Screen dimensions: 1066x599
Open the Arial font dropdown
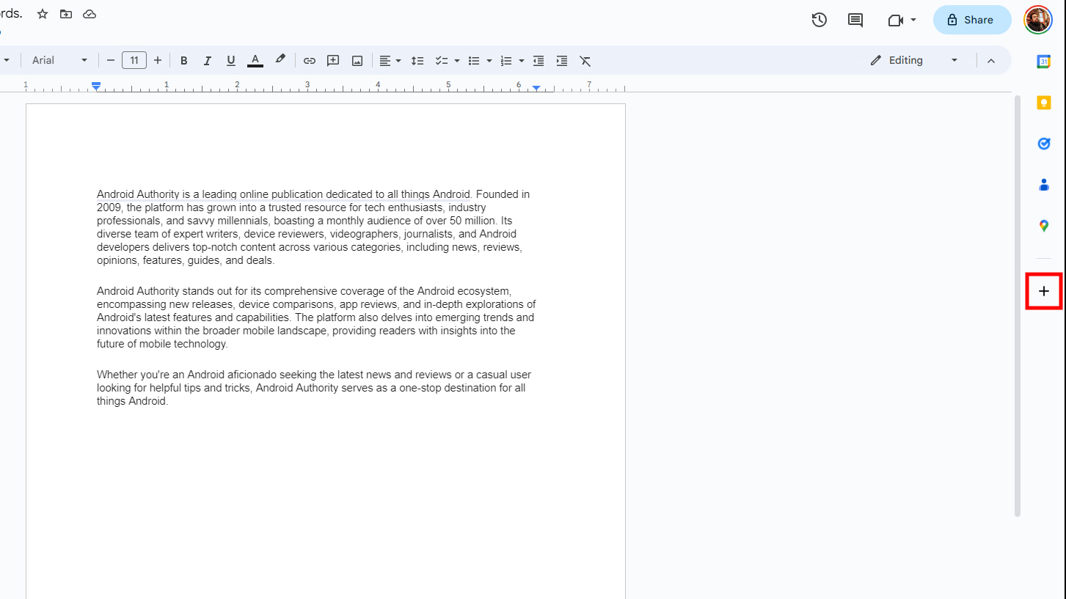(59, 61)
